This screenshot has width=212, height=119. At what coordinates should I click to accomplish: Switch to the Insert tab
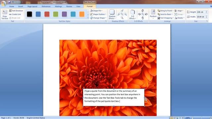[21, 6]
